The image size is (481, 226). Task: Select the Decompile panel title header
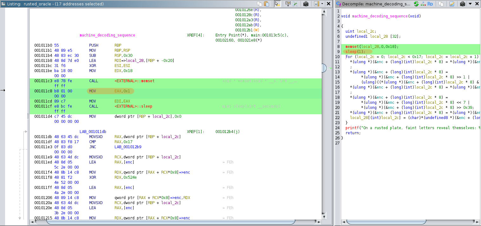click(376, 4)
